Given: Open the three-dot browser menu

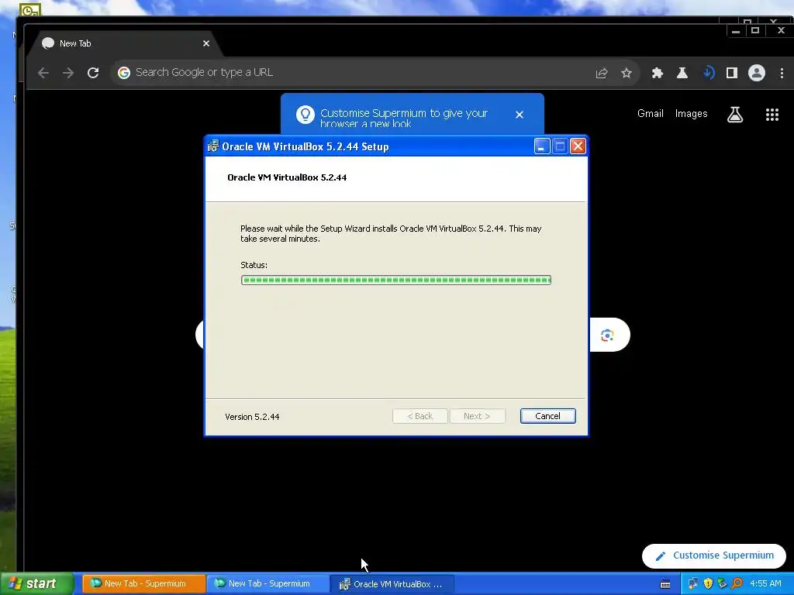Looking at the screenshot, I should pos(782,73).
